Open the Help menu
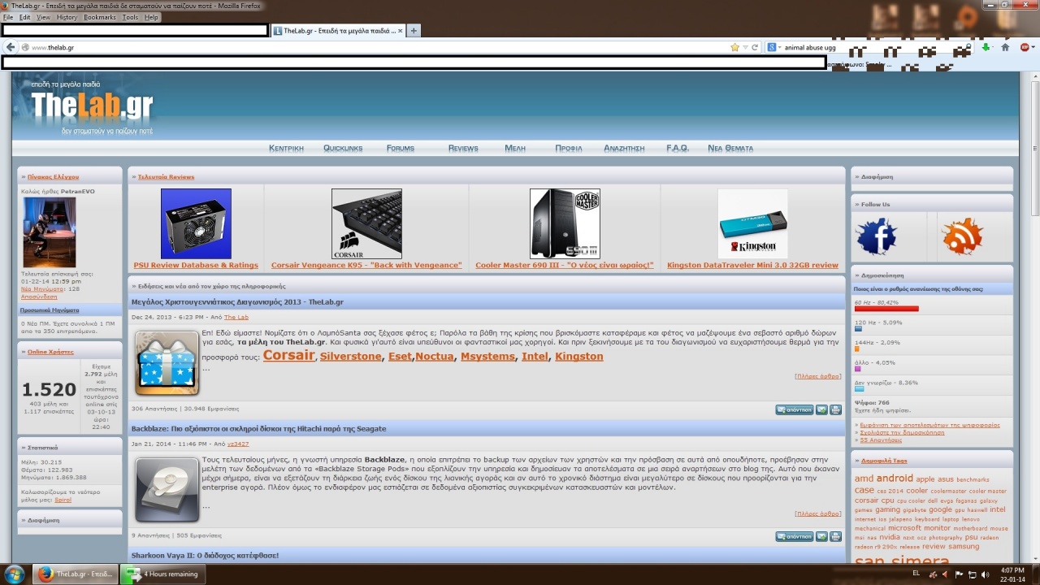Screen dimensions: 1040x585 151,17
